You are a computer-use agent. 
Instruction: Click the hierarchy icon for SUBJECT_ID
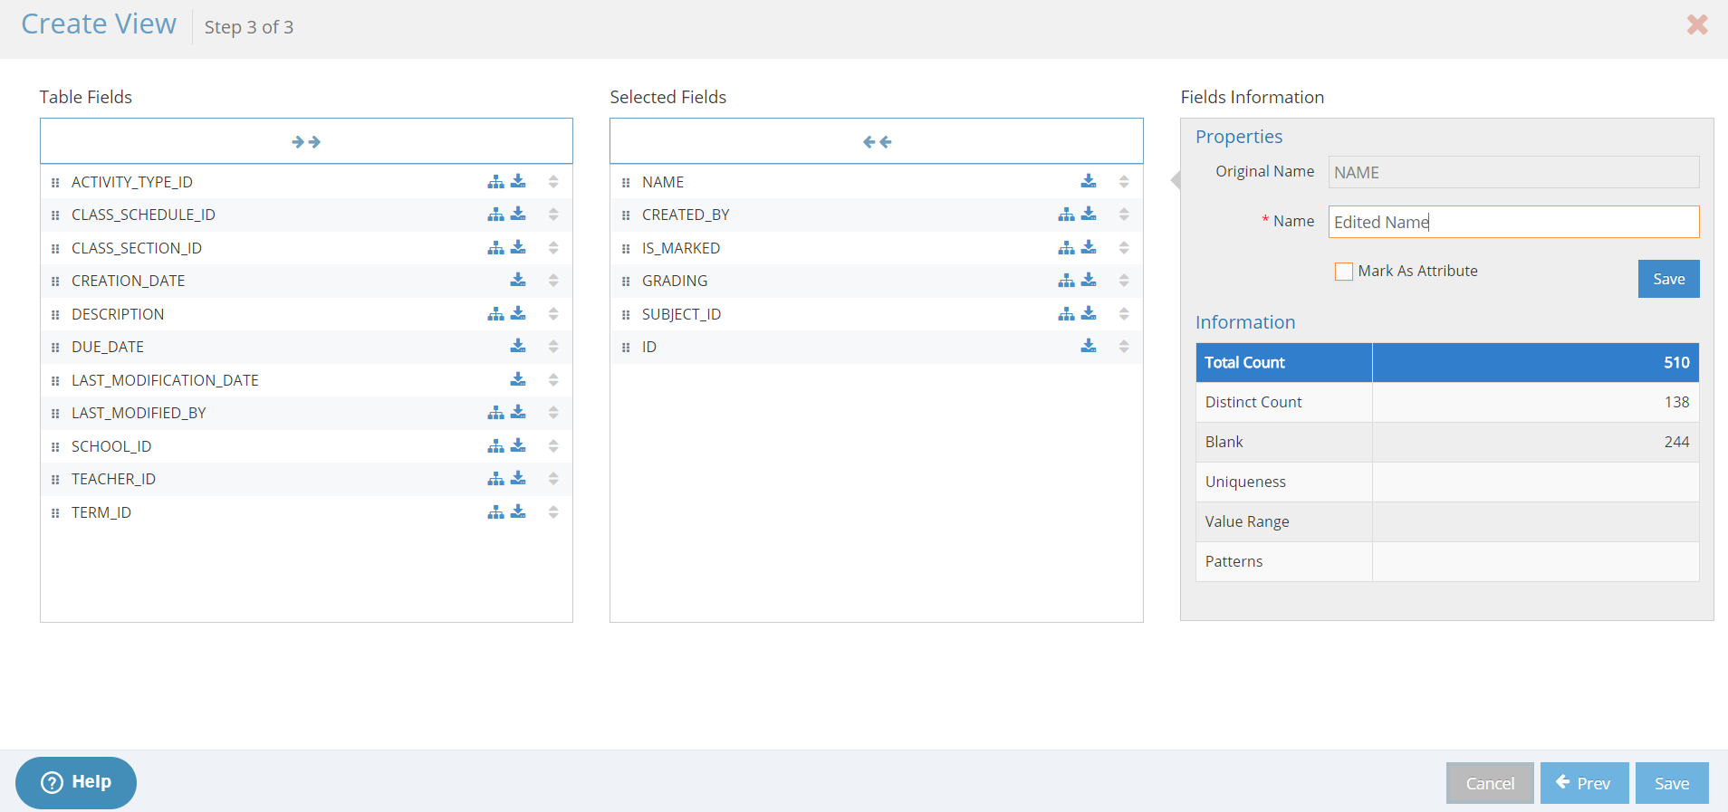pyautogui.click(x=1066, y=314)
